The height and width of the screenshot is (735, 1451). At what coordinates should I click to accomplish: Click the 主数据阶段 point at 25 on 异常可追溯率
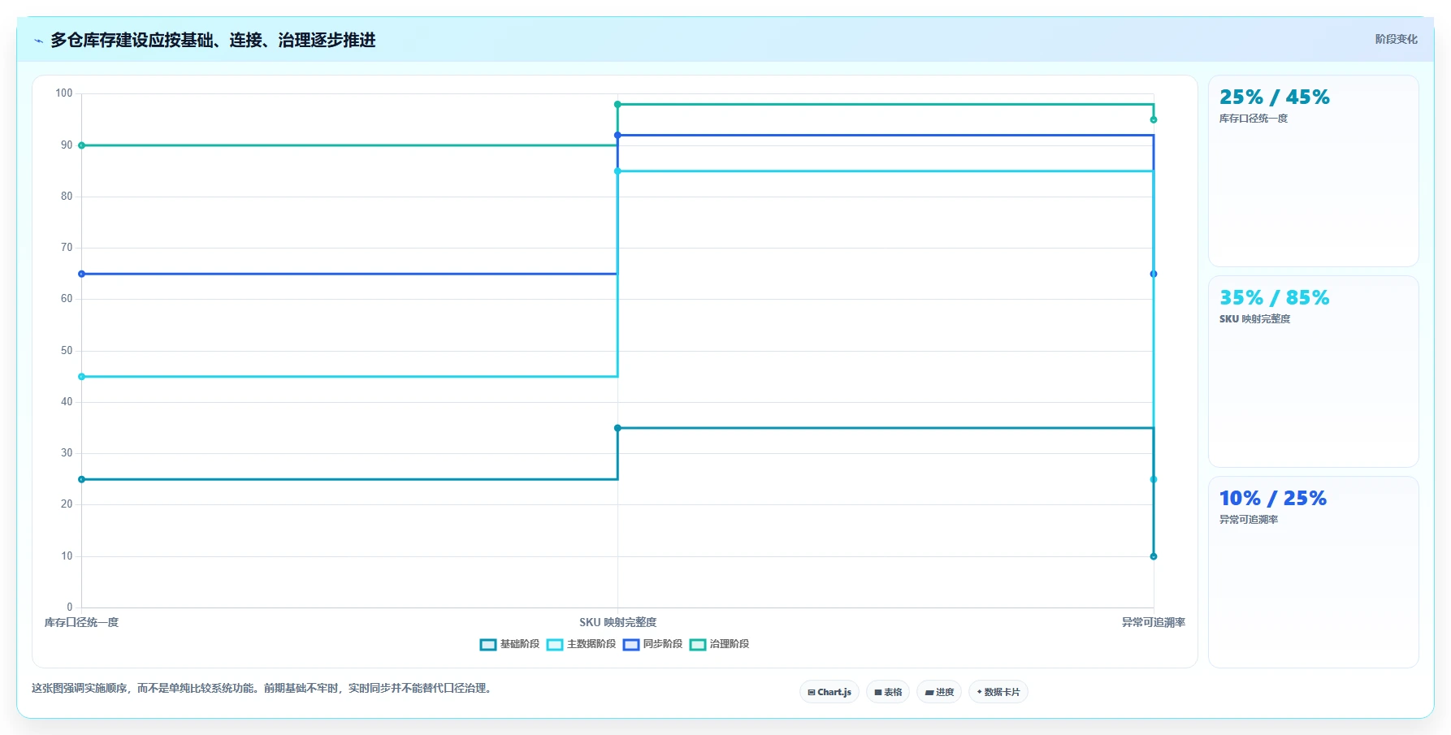point(1154,479)
